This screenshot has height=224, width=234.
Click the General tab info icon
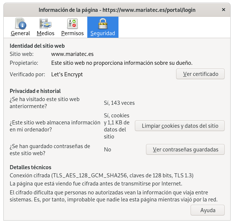[x=20, y=24]
